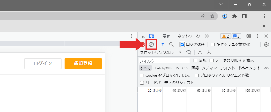Filter by メディア requests
The width and height of the screenshot is (271, 112).
pos(210,68)
